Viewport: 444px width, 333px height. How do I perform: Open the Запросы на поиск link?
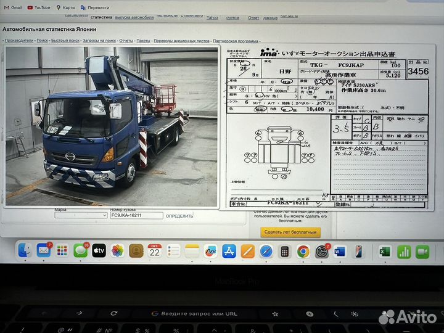(x=99, y=41)
